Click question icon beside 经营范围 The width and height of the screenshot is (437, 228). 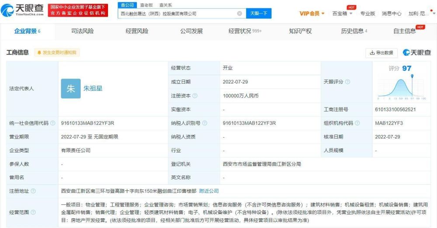pos(33,212)
